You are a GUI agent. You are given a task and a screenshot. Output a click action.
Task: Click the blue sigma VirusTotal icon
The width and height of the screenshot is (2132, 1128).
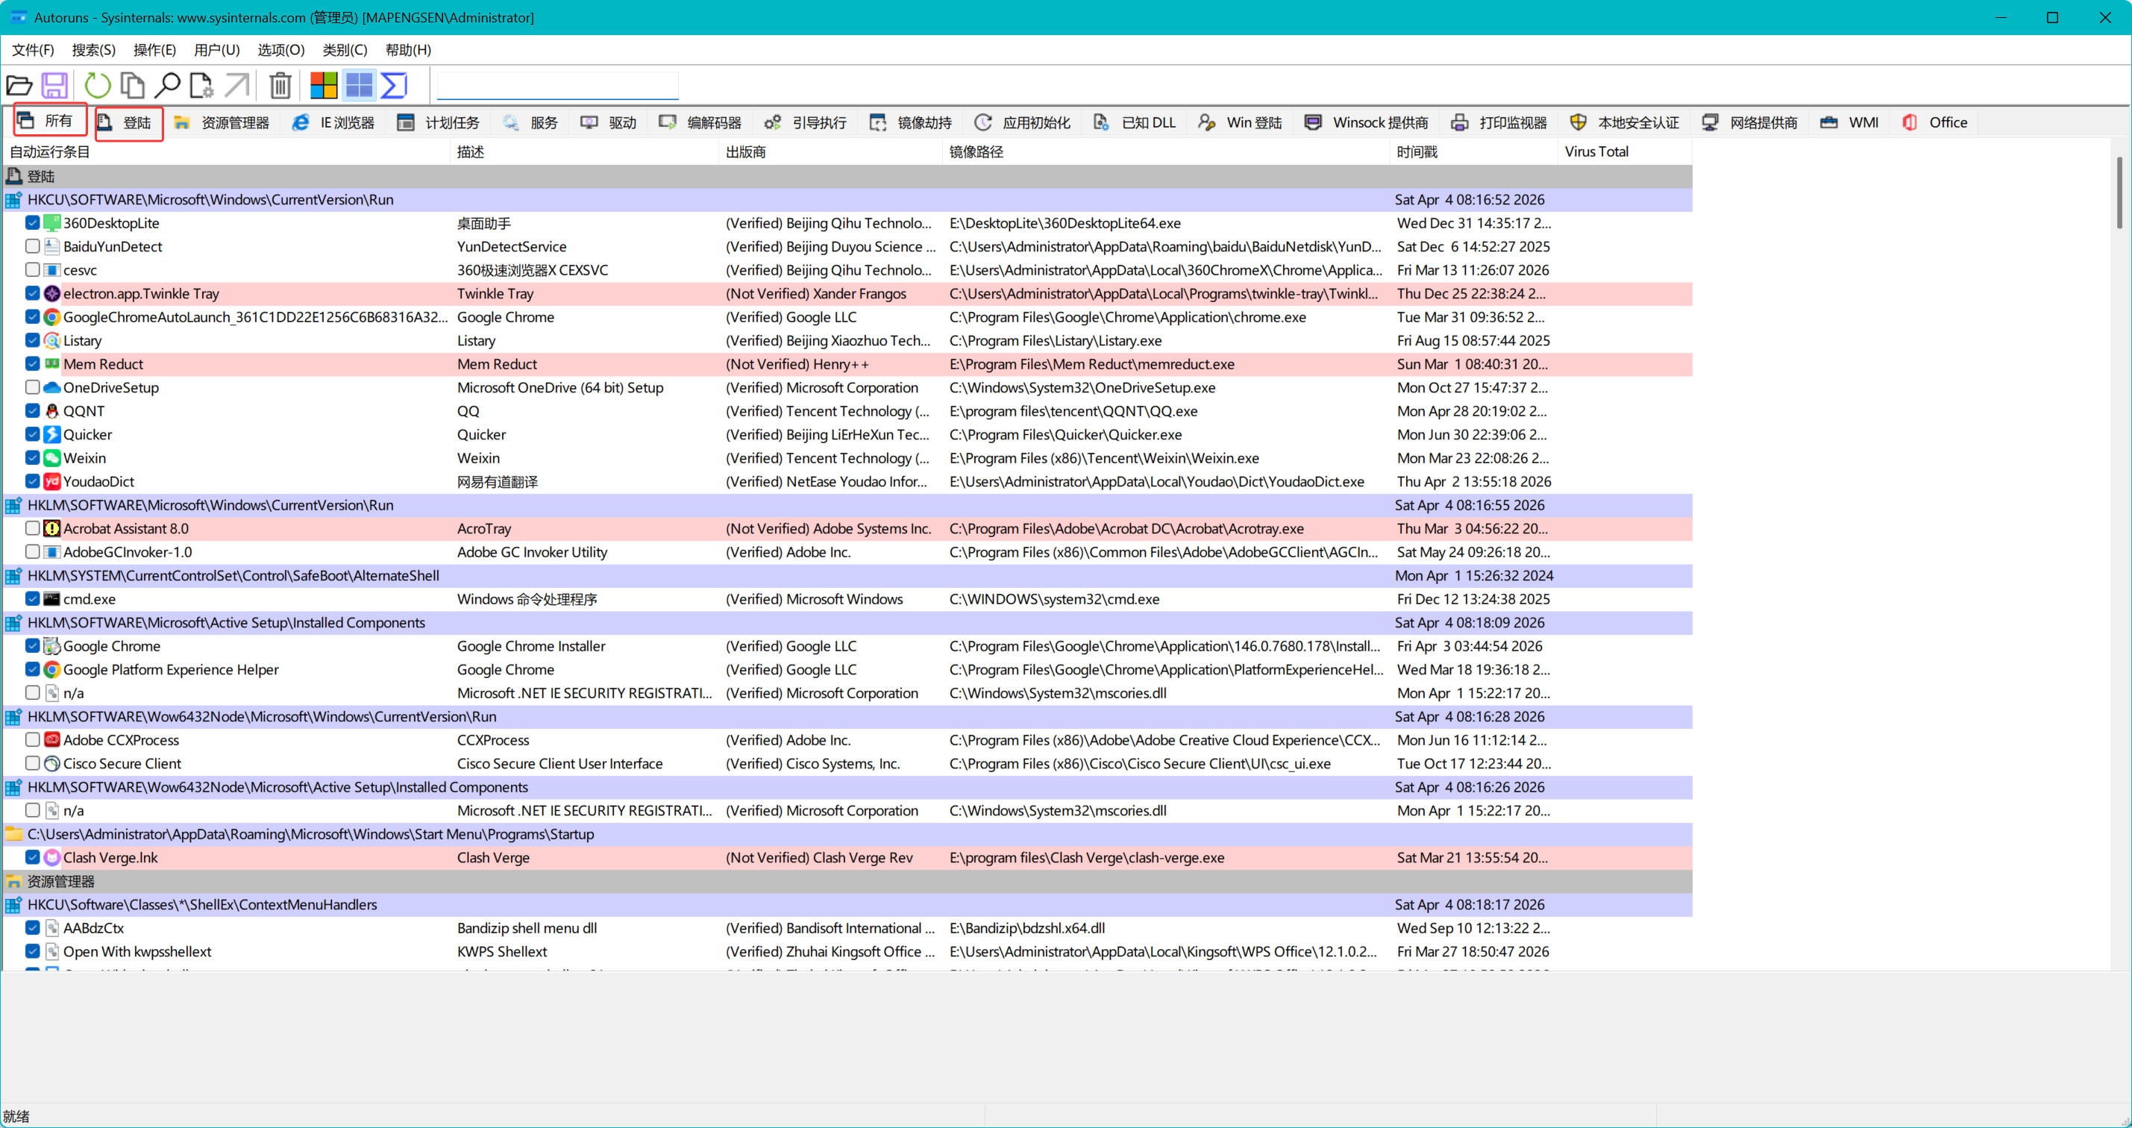[394, 85]
